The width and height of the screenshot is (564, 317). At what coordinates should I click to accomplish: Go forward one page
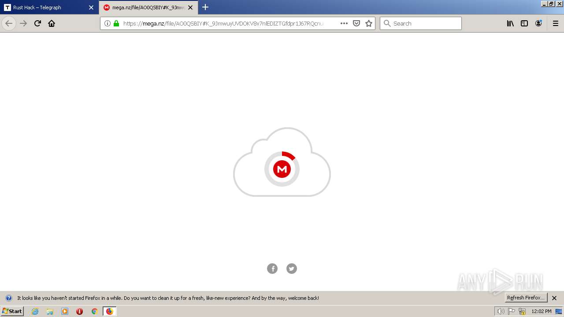click(x=23, y=23)
